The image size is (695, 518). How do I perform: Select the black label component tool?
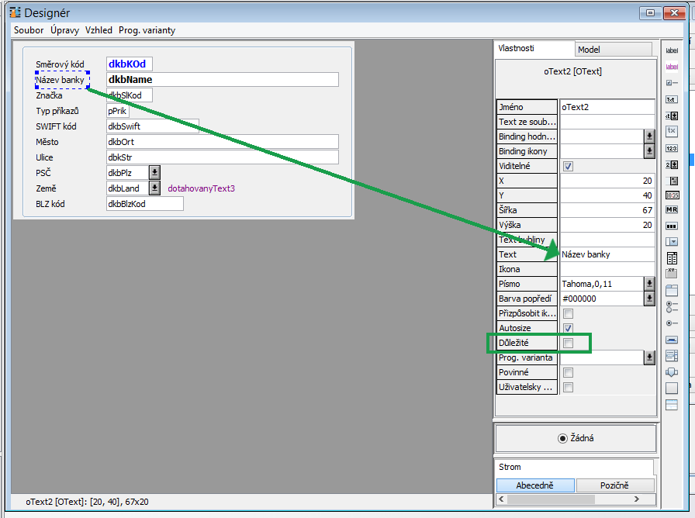(672, 50)
